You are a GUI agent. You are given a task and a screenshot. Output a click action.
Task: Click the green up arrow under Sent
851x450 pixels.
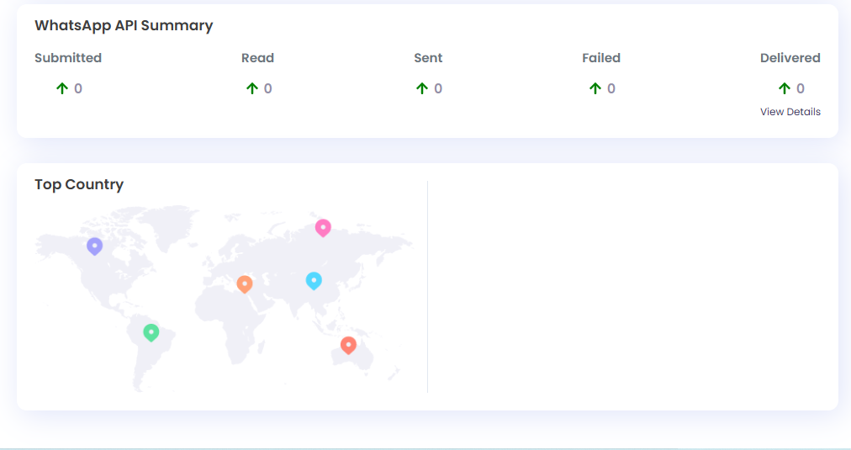[421, 88]
